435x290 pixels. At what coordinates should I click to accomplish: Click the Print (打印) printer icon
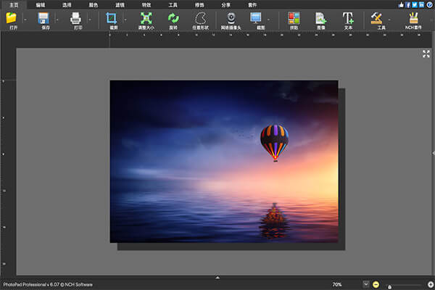76,17
